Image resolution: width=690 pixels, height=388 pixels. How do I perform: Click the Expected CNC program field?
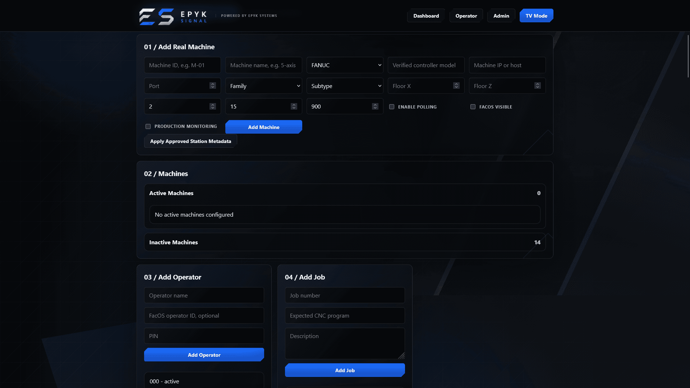tap(345, 315)
